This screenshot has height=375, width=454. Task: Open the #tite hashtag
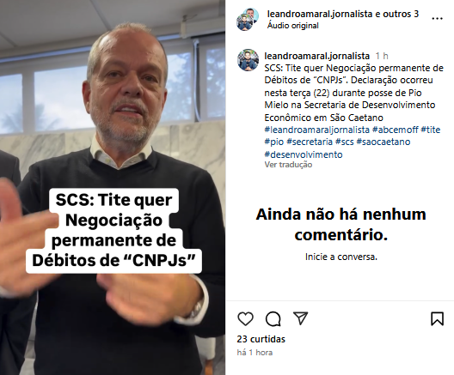click(x=431, y=130)
